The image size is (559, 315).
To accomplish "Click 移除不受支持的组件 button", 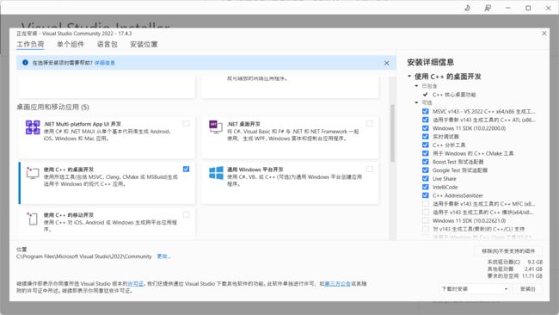I will tap(508, 250).
